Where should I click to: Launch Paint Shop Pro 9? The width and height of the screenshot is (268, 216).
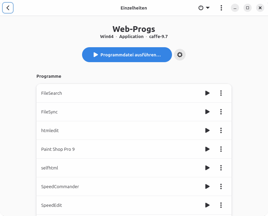[207, 149]
